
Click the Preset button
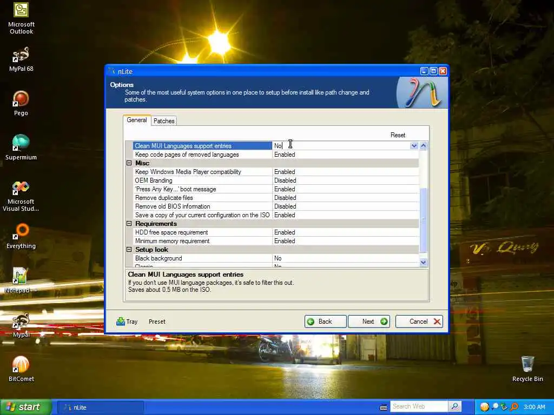pos(157,322)
